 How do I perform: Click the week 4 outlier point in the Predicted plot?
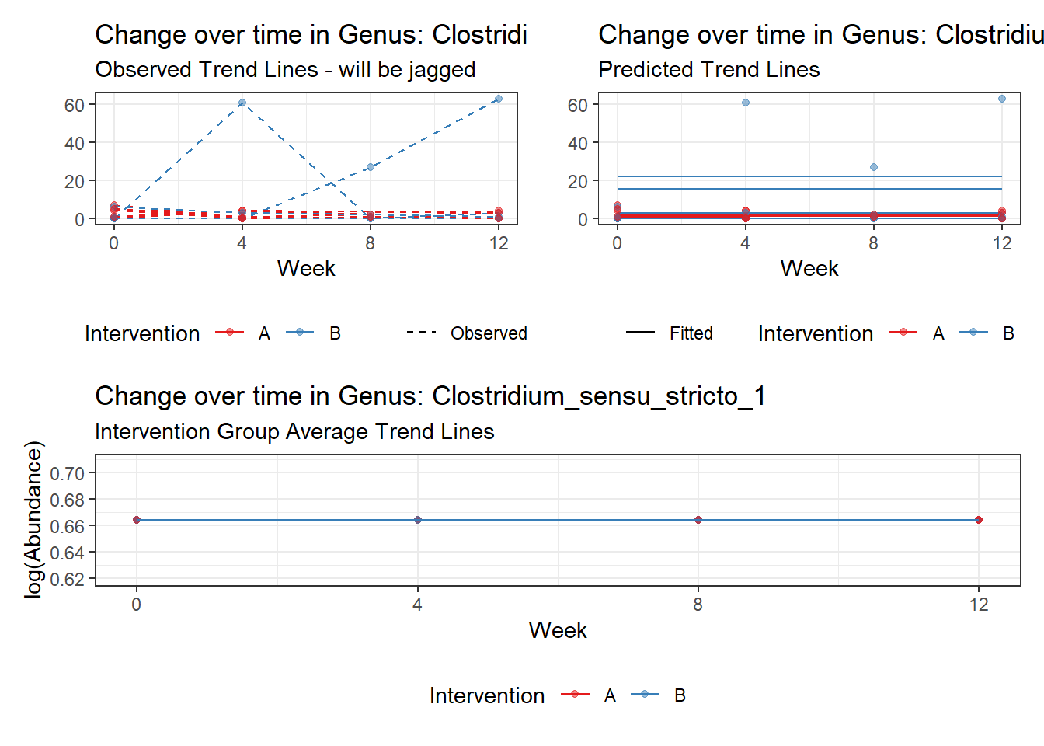746,103
